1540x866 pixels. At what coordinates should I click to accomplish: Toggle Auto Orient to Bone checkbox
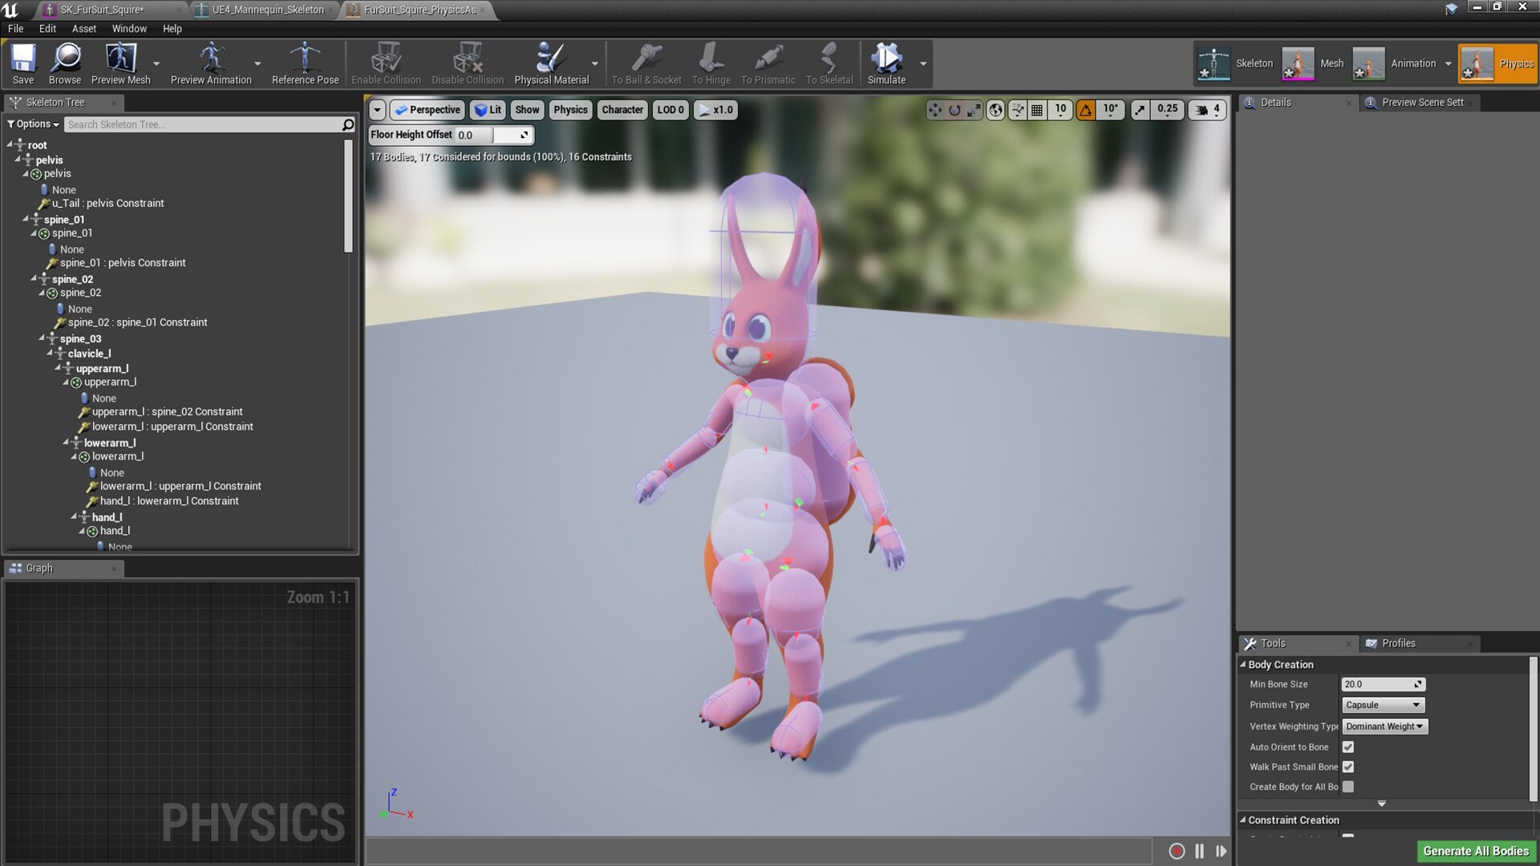tap(1348, 747)
